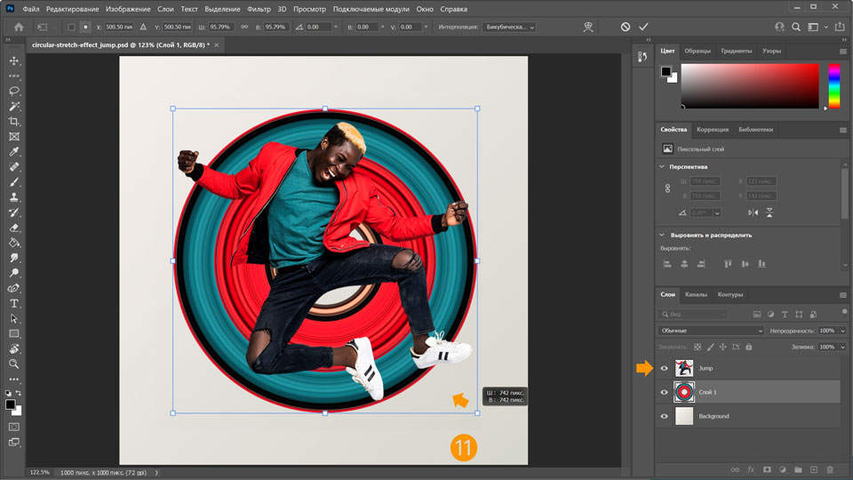
Task: Select the Path Selection tool
Action: click(x=14, y=318)
